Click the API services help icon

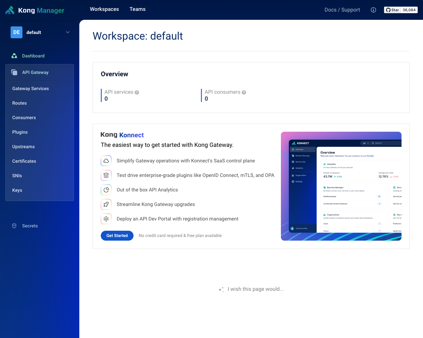tap(137, 92)
